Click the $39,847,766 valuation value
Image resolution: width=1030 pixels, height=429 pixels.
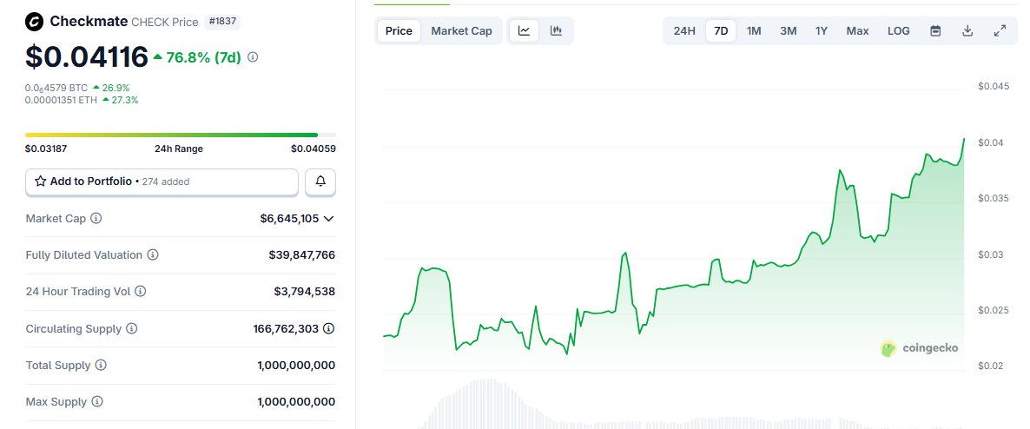click(x=302, y=255)
